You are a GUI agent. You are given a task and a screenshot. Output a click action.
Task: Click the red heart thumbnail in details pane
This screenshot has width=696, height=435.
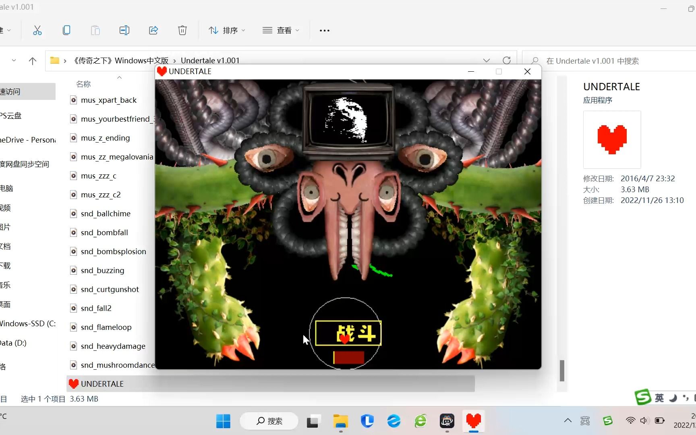(612, 139)
